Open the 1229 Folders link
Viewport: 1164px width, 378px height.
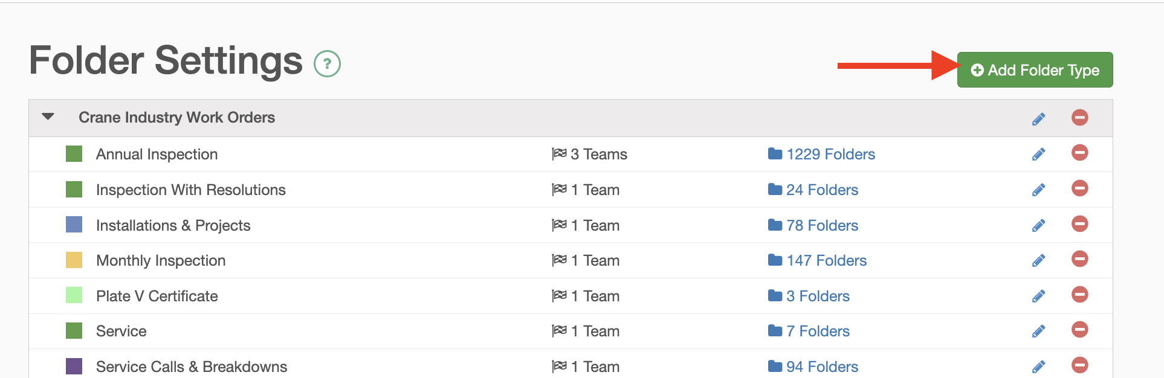[821, 154]
